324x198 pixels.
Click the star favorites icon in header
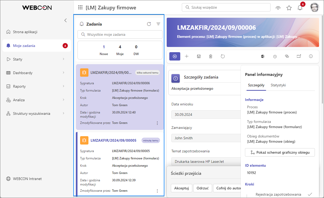coord(289,8)
